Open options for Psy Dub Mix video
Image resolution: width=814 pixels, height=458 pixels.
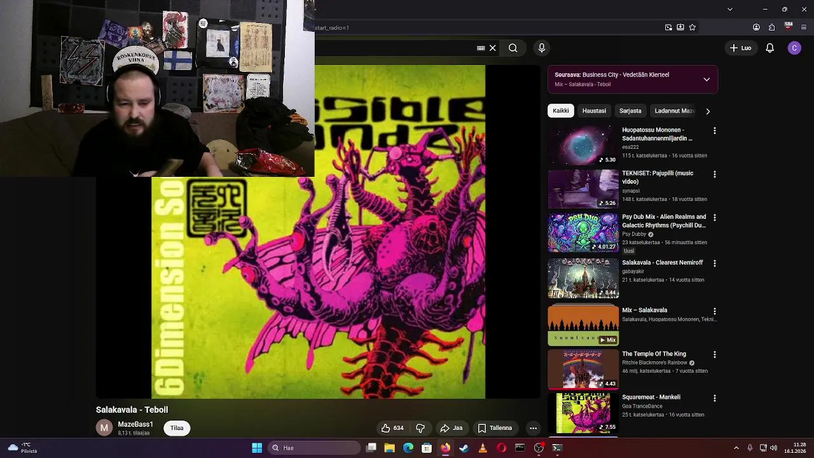click(x=714, y=218)
